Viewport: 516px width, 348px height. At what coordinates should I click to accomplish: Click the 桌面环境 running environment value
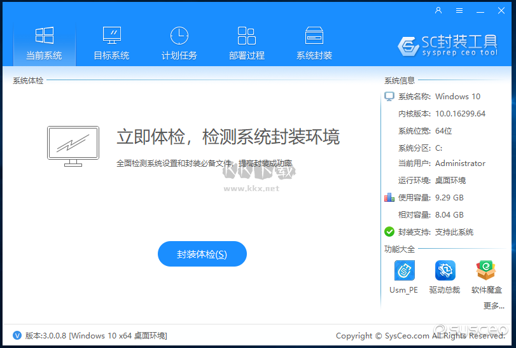[x=450, y=180]
